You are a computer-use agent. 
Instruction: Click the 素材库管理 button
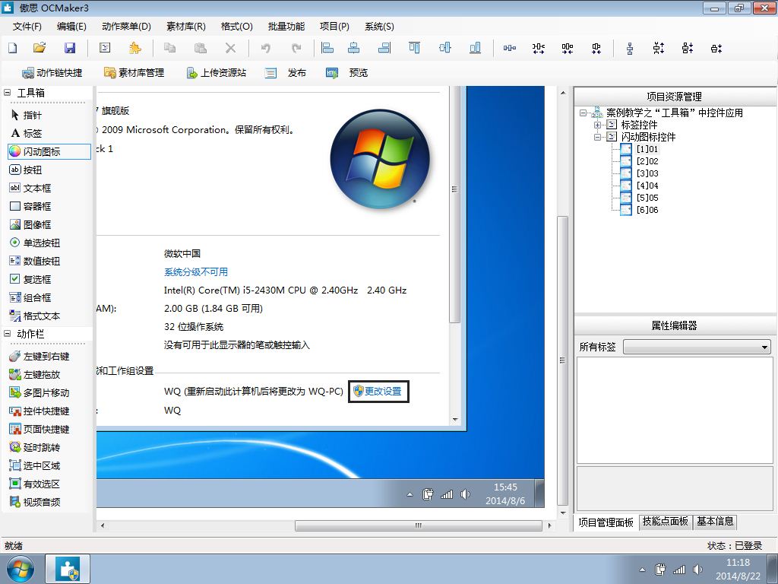[x=134, y=73]
